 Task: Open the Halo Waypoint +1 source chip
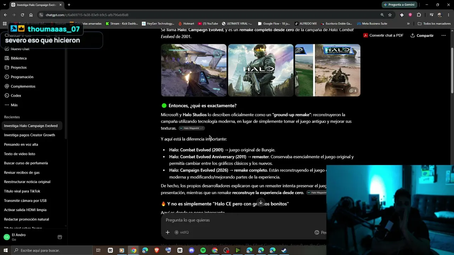pos(192,128)
